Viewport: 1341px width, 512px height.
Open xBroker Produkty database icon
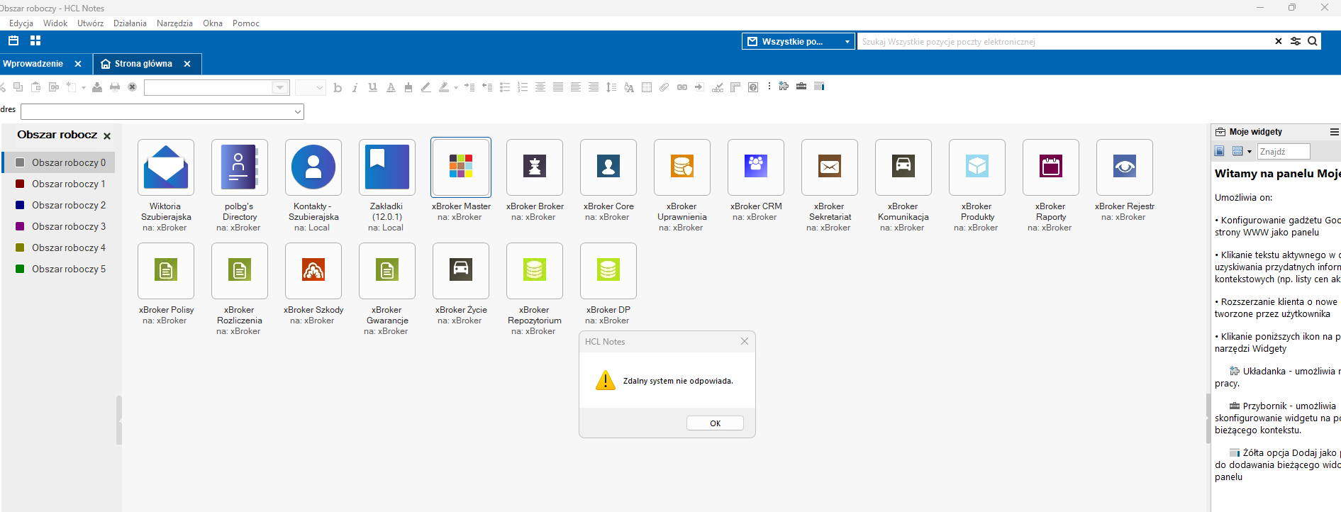977,167
